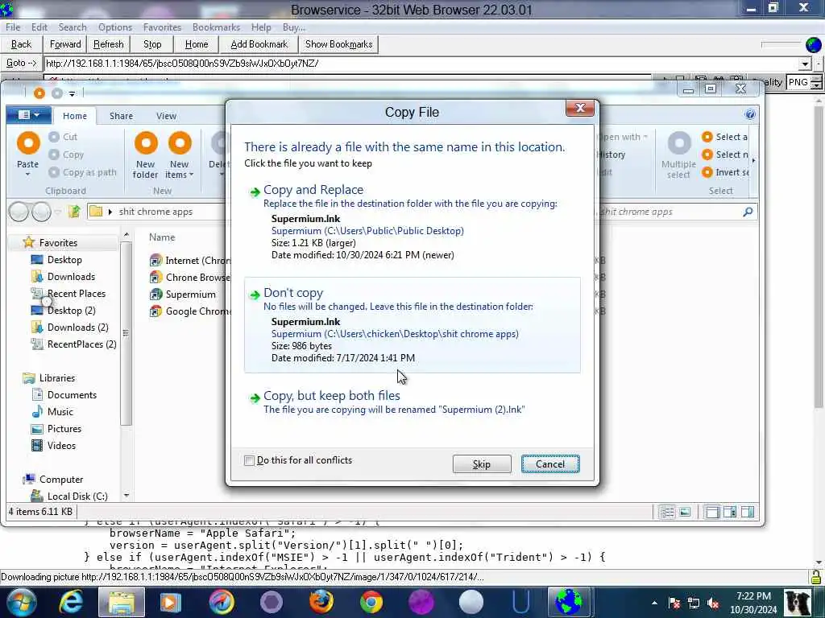Click the media player taskbar icon
The height and width of the screenshot is (618, 825).
170,602
